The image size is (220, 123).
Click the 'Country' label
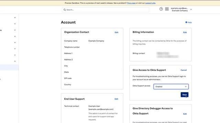tap(68, 84)
